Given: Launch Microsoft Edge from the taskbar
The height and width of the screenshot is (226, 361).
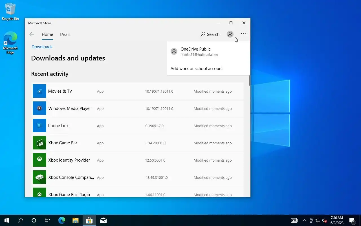Looking at the screenshot, I should click(x=62, y=220).
